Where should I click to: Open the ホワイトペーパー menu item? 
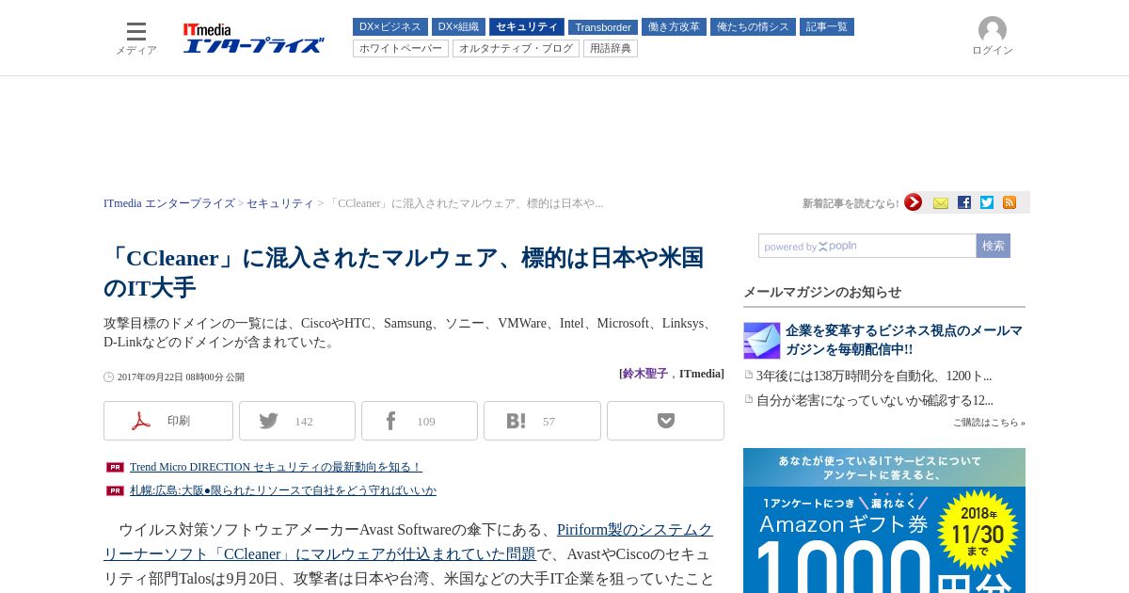(x=401, y=48)
